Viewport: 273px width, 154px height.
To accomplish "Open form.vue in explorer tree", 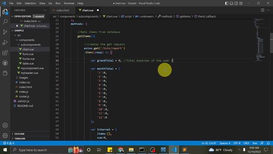I will [30, 54].
